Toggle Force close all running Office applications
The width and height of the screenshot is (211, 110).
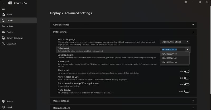pos(187,85)
